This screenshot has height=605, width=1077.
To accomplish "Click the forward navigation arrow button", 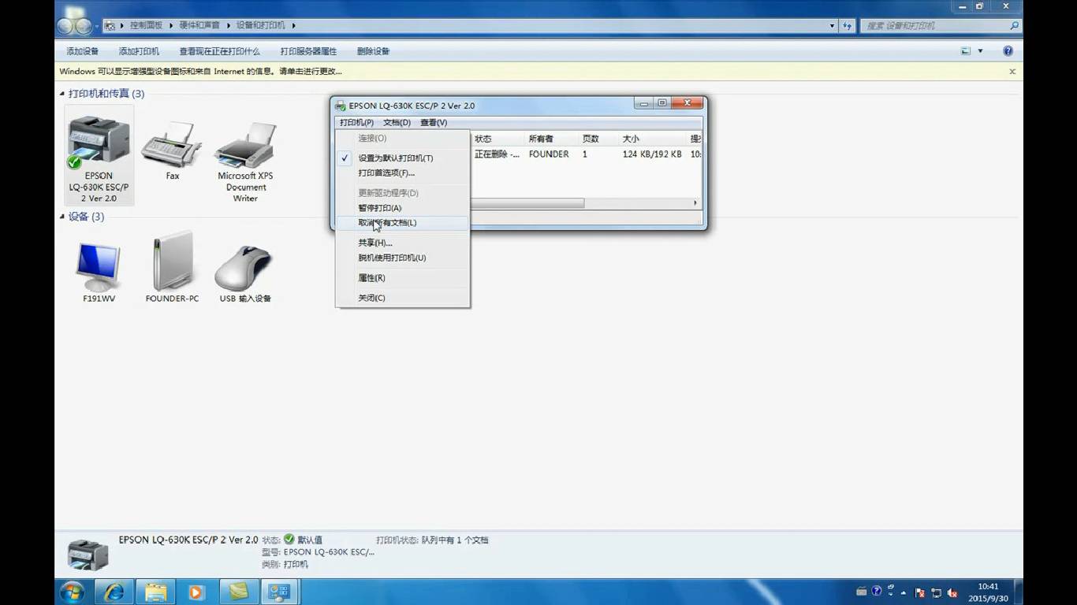I will [84, 25].
